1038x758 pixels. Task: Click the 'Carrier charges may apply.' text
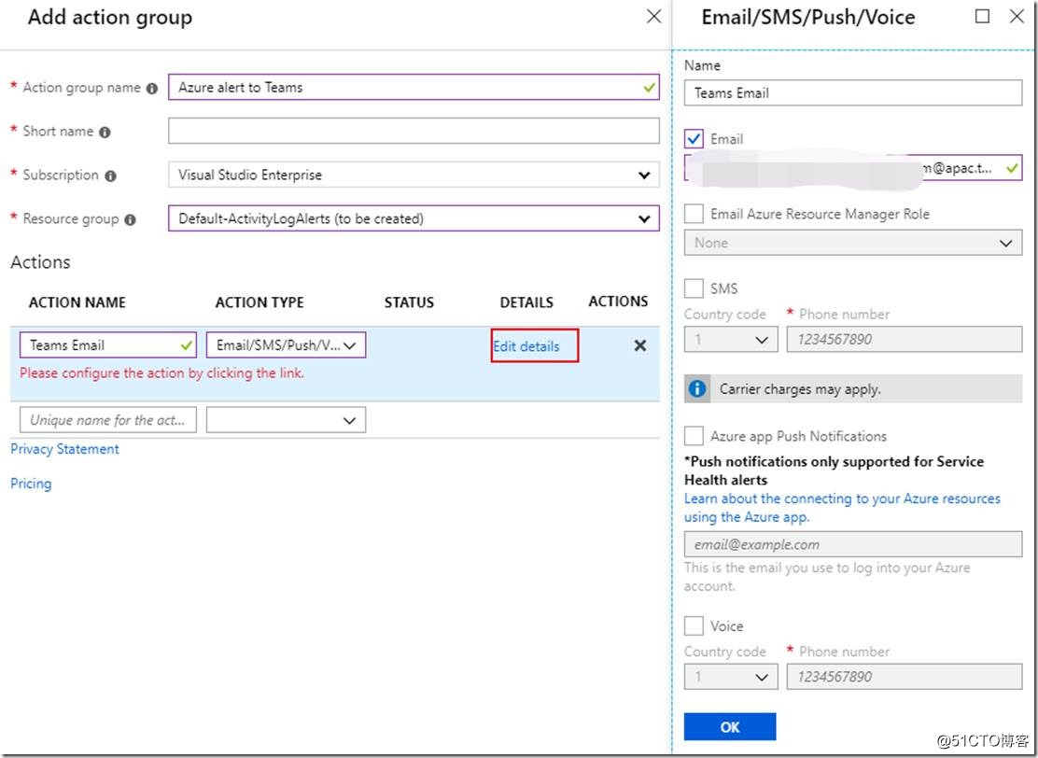coord(800,389)
